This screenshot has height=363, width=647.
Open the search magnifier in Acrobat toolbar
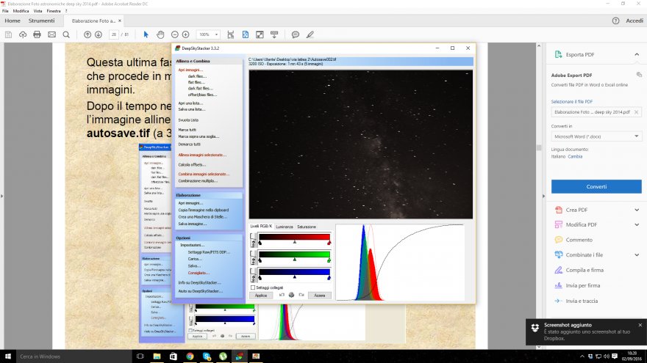(66, 35)
